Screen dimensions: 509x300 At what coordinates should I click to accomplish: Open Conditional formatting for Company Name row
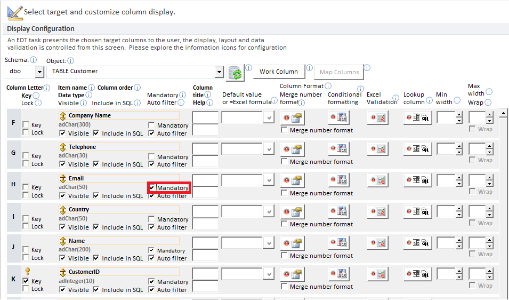[339, 117]
